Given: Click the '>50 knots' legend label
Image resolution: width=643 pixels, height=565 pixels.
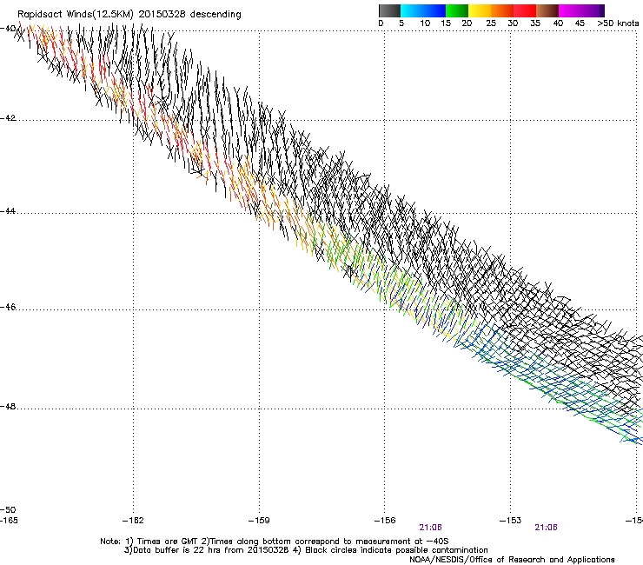Looking at the screenshot, I should click(x=618, y=23).
